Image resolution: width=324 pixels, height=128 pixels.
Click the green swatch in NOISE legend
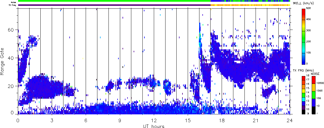click(313, 95)
